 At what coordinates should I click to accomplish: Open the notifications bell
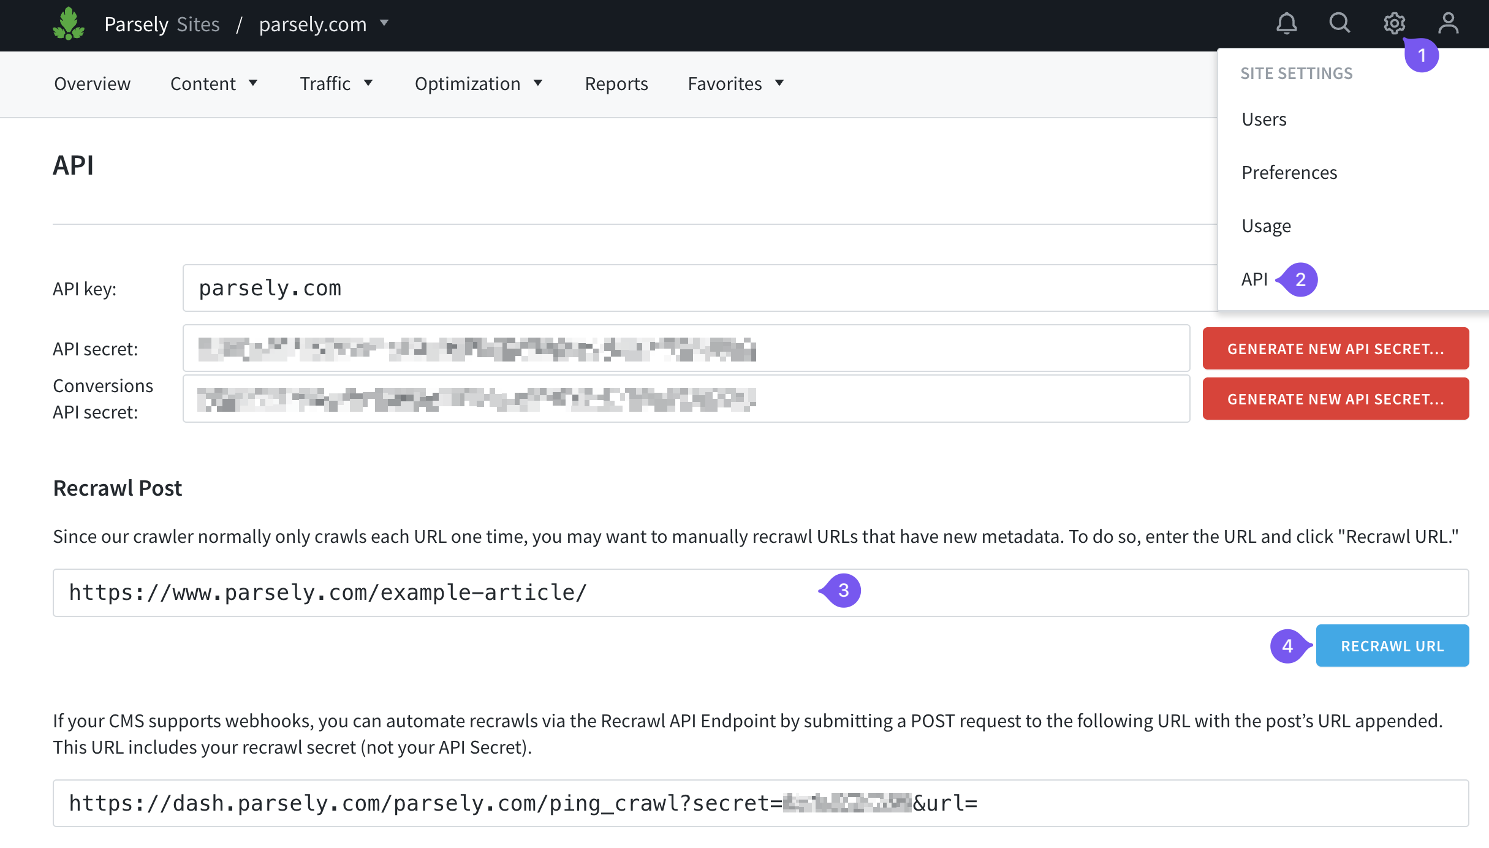[x=1286, y=24]
